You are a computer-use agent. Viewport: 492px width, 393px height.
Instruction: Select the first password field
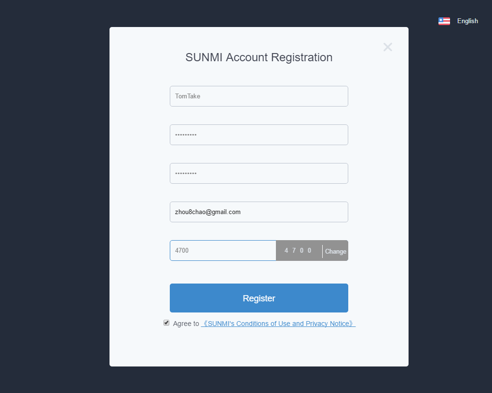(x=259, y=135)
